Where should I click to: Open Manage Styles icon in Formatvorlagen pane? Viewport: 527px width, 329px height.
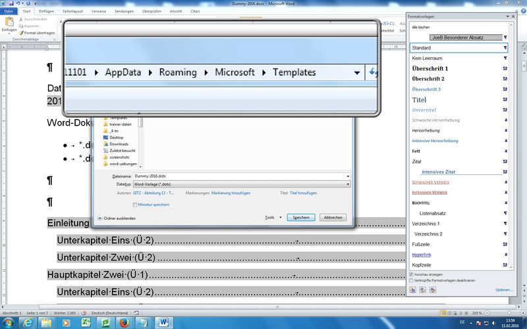point(433,290)
